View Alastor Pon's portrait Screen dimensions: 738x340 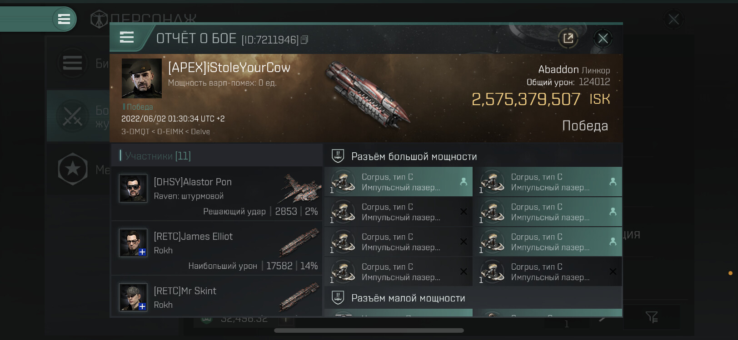(x=133, y=188)
